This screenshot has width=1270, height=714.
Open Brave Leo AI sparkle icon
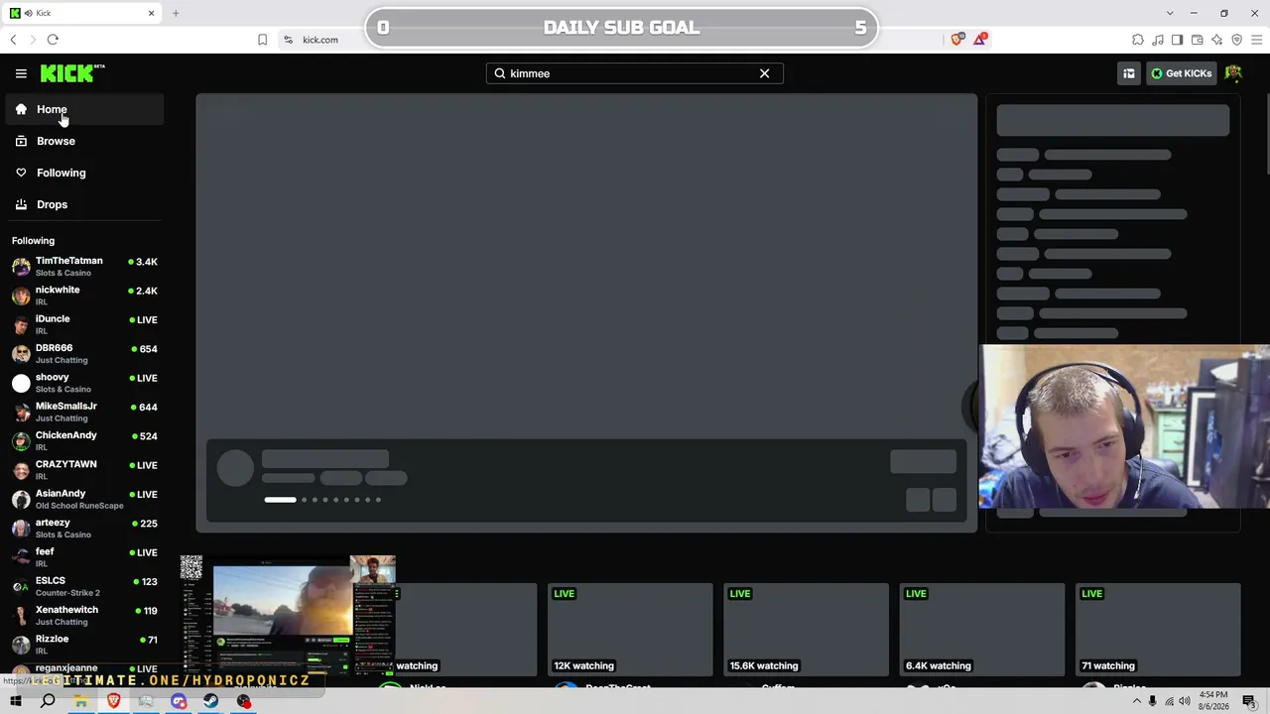[x=1217, y=40]
